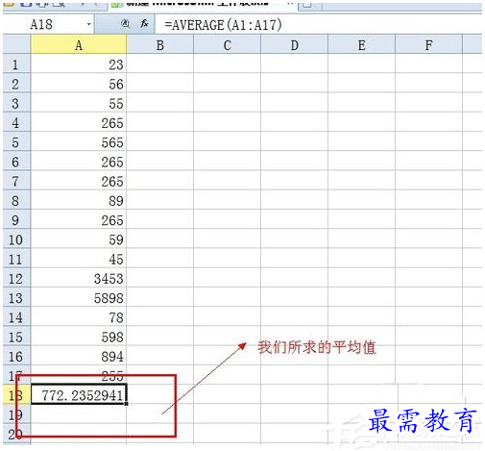Select row 12 header

tap(16, 278)
